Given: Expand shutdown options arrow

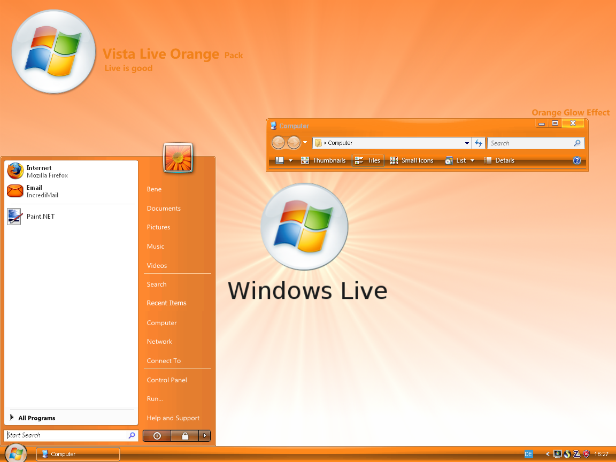Looking at the screenshot, I should (x=205, y=436).
